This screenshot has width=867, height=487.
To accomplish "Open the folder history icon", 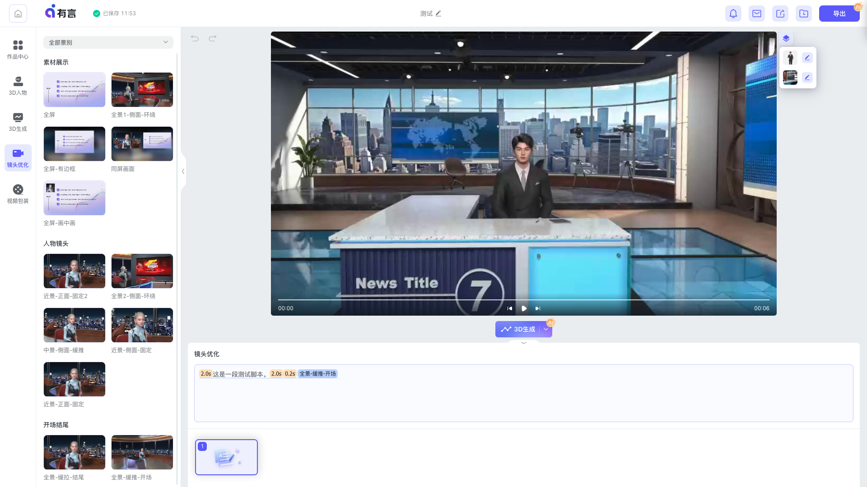I will [804, 14].
